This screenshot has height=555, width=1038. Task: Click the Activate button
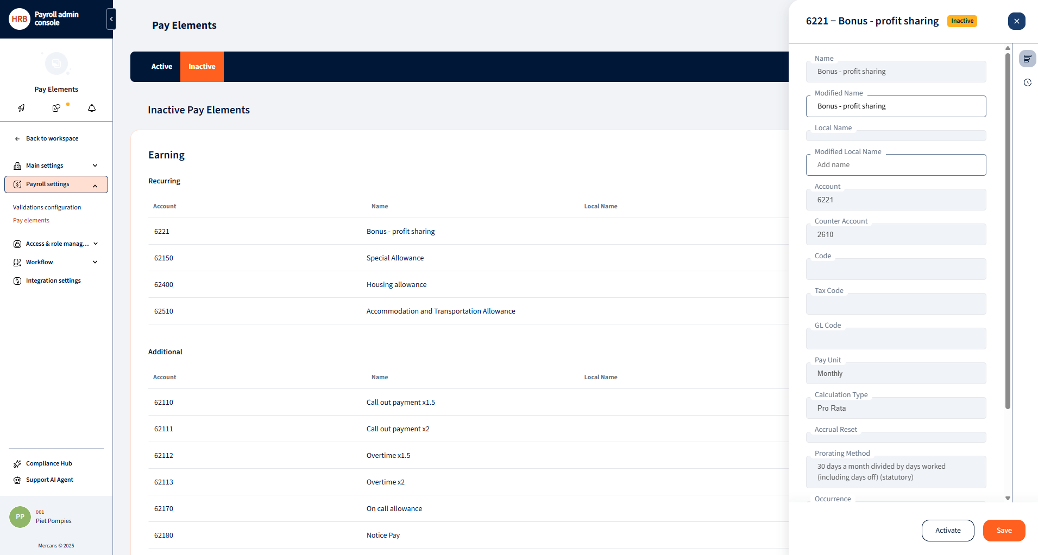click(947, 531)
